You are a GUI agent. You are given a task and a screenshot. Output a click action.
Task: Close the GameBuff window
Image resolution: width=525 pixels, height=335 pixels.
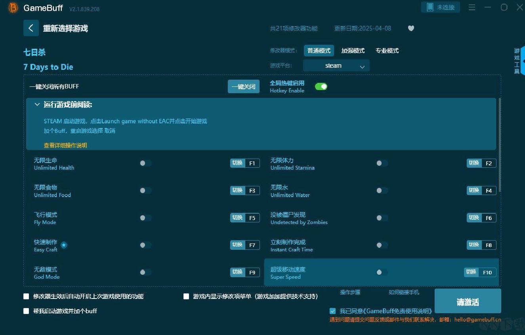(519, 8)
